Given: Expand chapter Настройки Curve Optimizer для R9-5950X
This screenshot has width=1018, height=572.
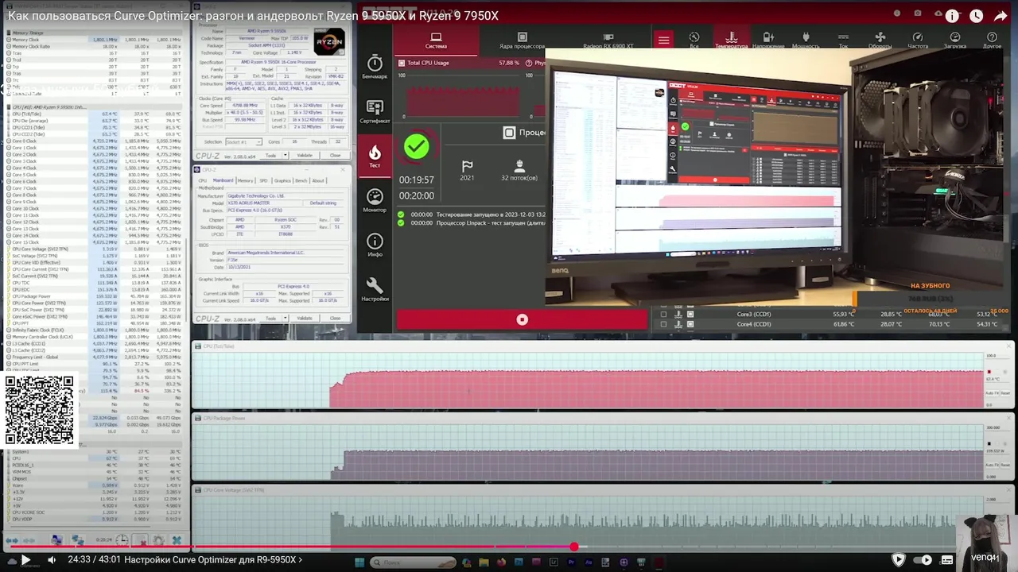Looking at the screenshot, I should 213,560.
